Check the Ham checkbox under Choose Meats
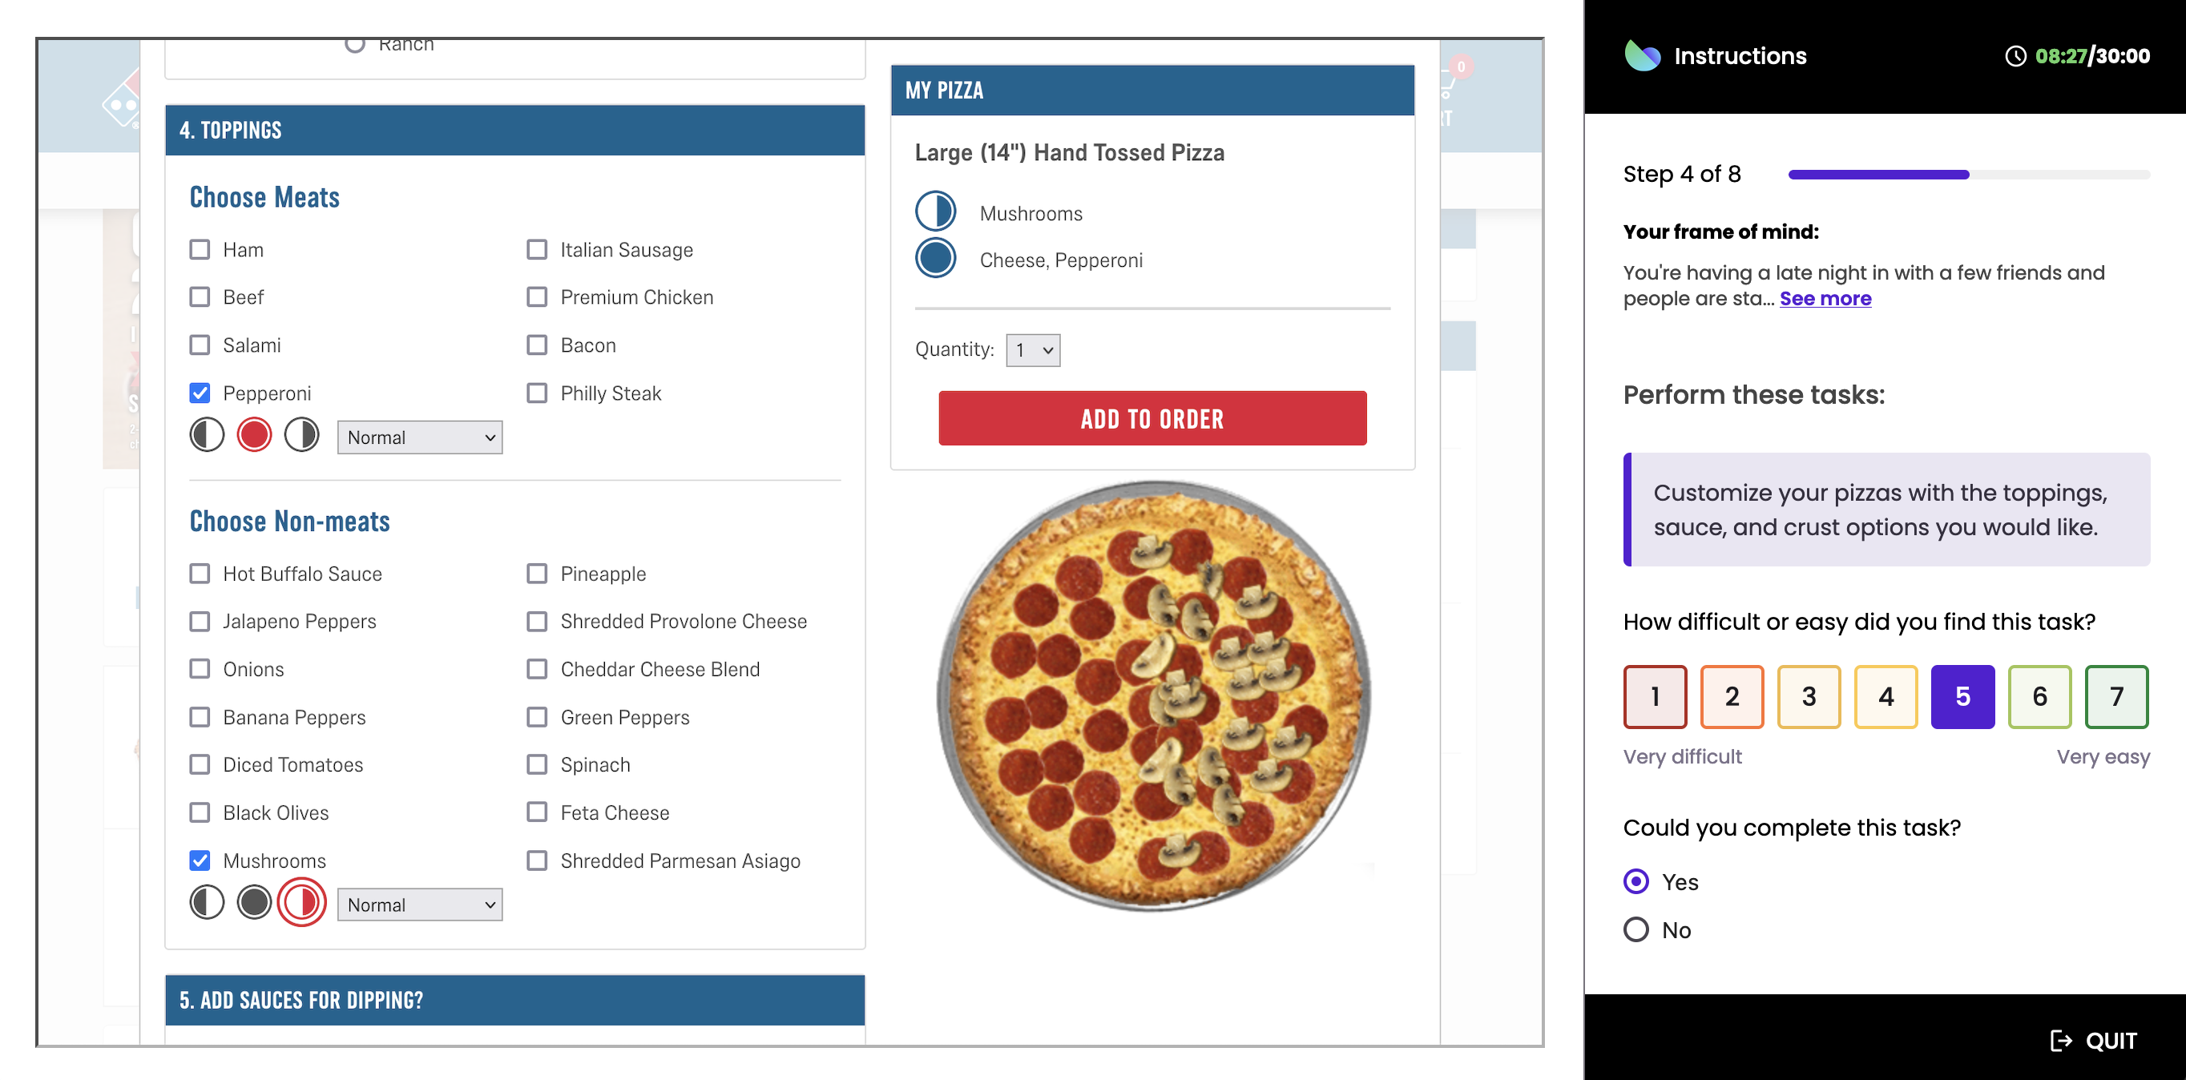The image size is (2186, 1080). tap(201, 248)
